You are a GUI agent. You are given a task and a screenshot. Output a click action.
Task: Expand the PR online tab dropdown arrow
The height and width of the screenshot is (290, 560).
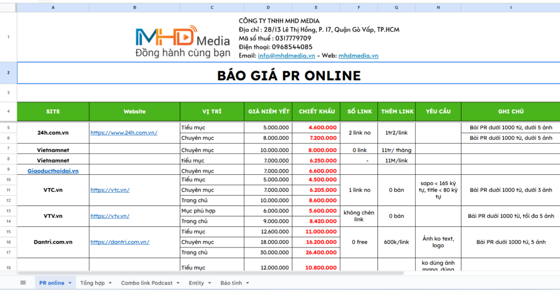[70, 283]
